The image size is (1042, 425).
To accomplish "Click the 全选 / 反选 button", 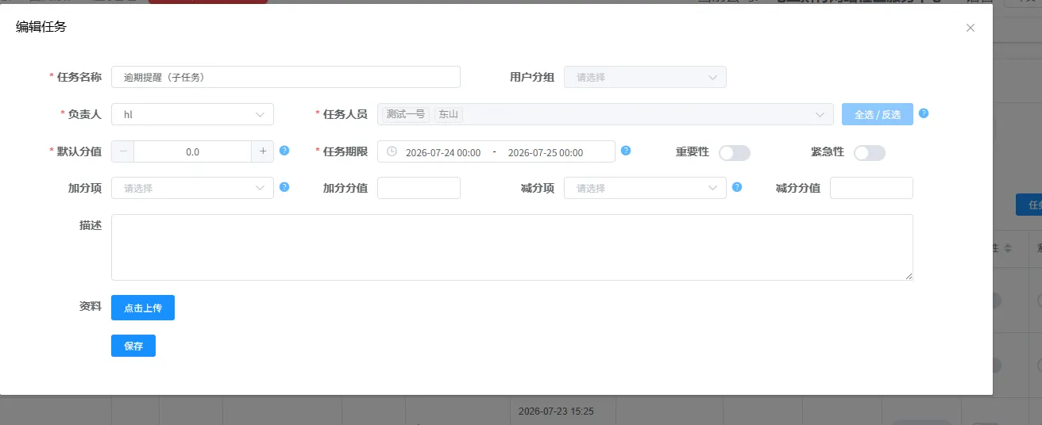I will pos(878,114).
